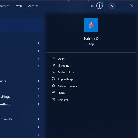Open App settings for Paint 3D
The image size is (138, 138).
pos(65,79)
